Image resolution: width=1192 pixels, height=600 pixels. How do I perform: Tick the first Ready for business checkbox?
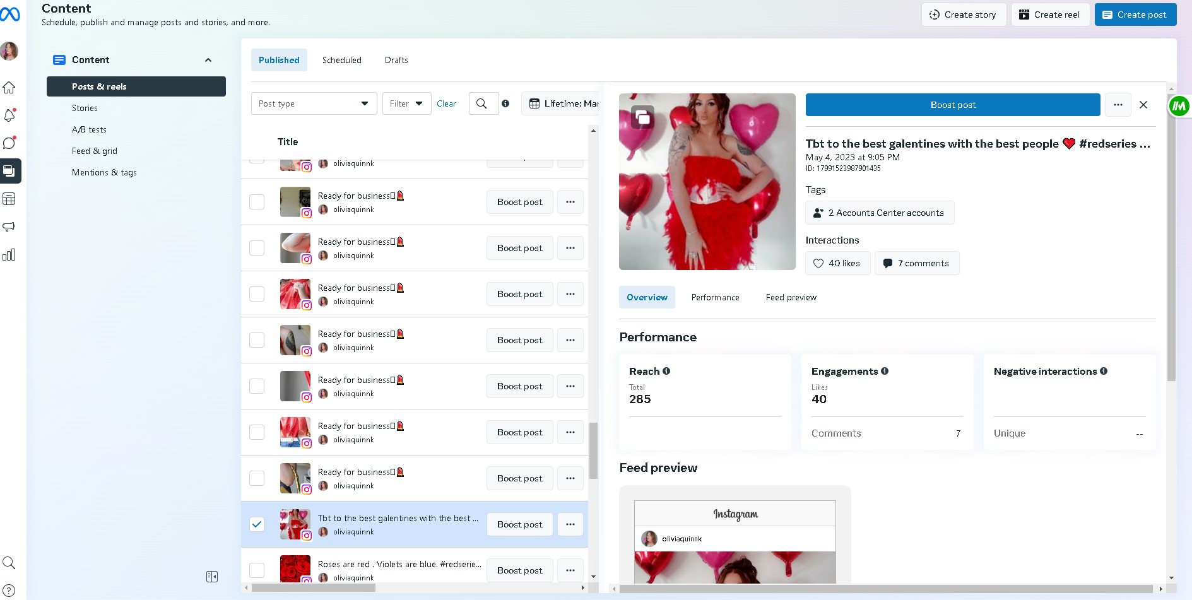257,202
